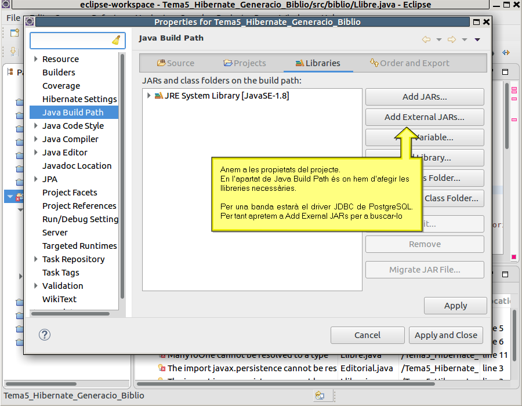This screenshot has width=522, height=406.
Task: Open the File menu in Eclipse
Action: (x=13, y=17)
